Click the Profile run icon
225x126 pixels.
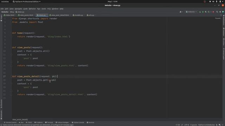click(209, 12)
